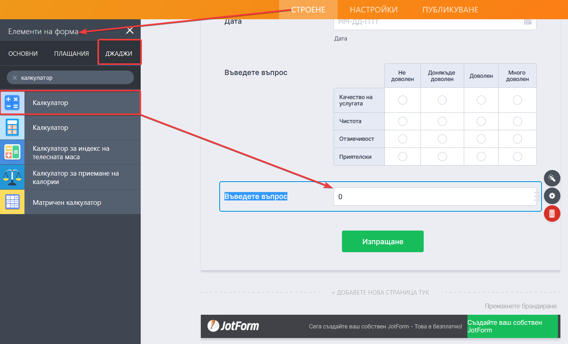Switch to the ДЖАДЖИ tab
Viewport: 568px width, 344px height.
tap(119, 53)
